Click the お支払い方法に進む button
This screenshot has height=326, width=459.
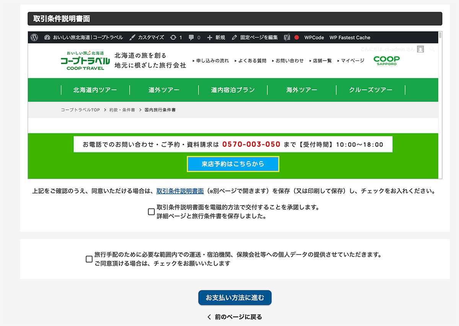[234, 298]
